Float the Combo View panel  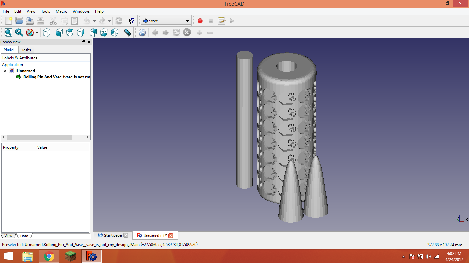(x=83, y=42)
